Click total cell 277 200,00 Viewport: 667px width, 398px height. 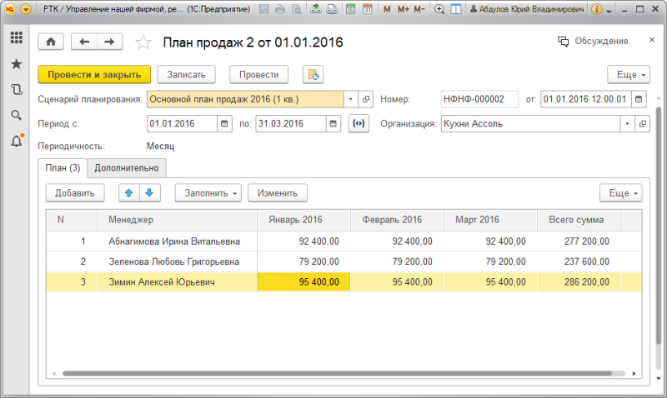(x=579, y=241)
